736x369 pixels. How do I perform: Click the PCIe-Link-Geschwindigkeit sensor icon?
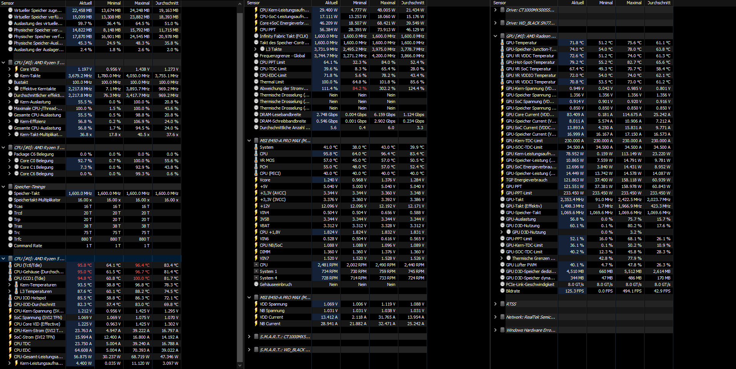pos(502,284)
